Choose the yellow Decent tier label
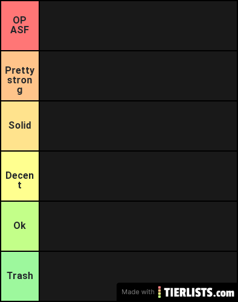238x302 pixels. coord(20,176)
